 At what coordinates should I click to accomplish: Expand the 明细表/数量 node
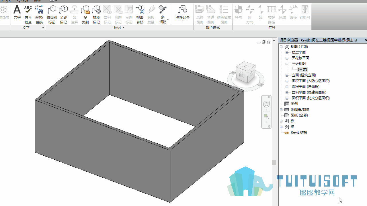pyautogui.click(x=281, y=110)
